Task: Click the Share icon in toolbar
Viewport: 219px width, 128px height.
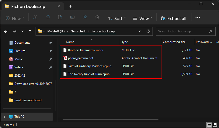Action: coord(85,18)
